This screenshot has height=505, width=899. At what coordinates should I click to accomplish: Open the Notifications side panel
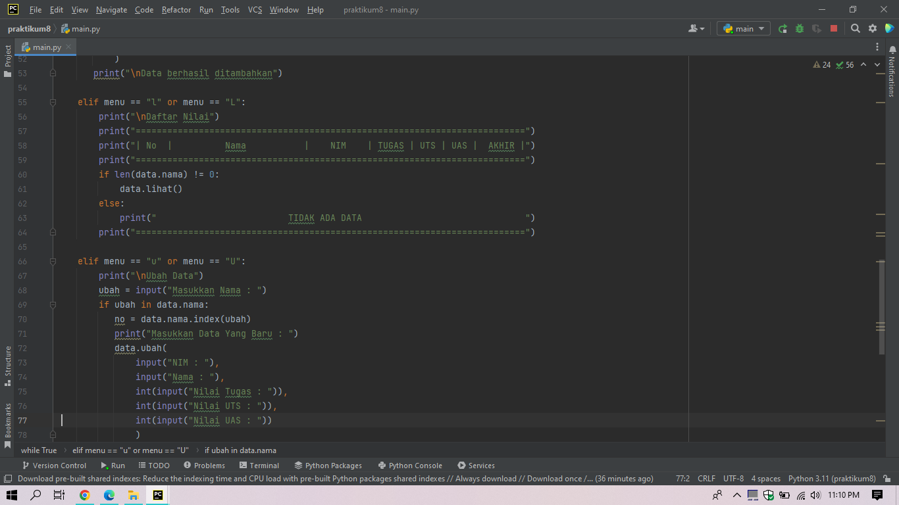(x=892, y=72)
